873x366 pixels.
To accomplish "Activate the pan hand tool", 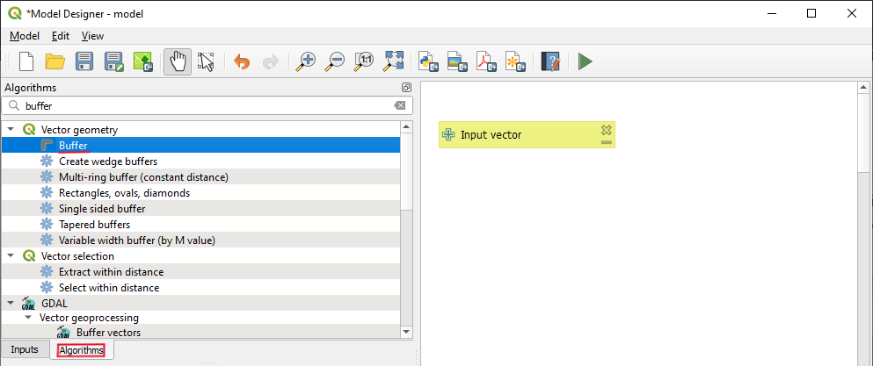I will pyautogui.click(x=178, y=61).
